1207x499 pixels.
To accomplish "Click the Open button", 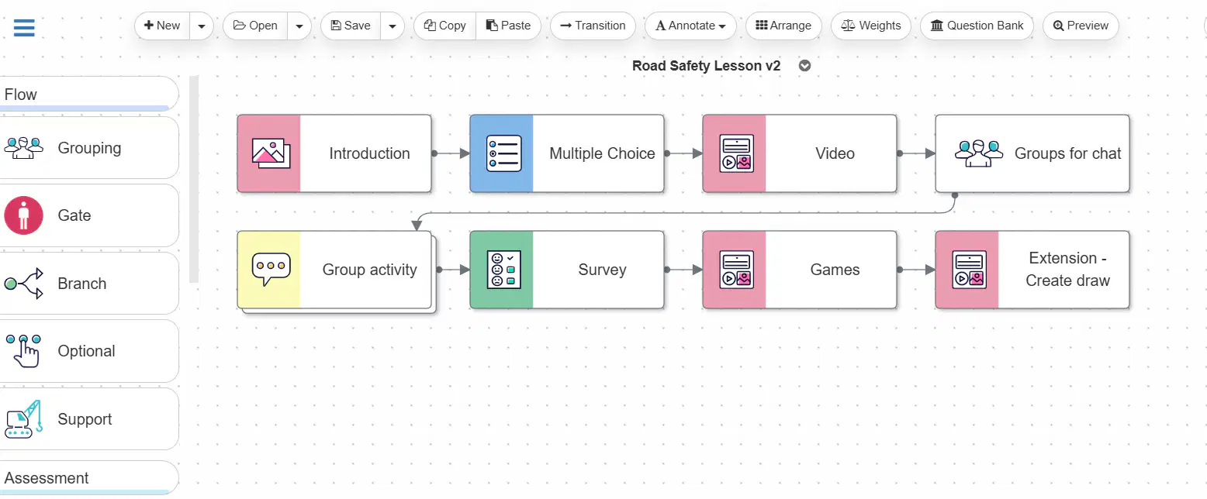I will tap(255, 26).
